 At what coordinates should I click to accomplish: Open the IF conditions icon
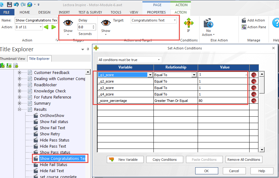tap(189, 23)
